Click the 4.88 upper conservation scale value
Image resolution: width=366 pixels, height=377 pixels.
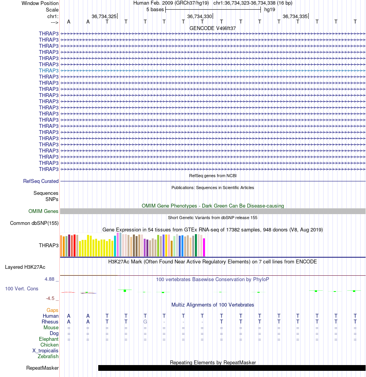click(50, 279)
